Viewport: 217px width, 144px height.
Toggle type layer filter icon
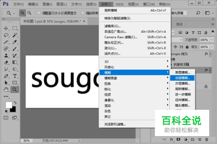(193, 33)
